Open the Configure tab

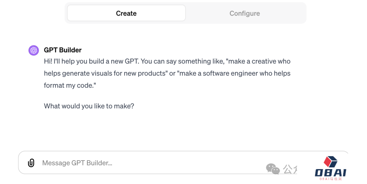pyautogui.click(x=245, y=13)
